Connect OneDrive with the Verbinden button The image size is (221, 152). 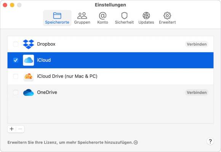(197, 92)
